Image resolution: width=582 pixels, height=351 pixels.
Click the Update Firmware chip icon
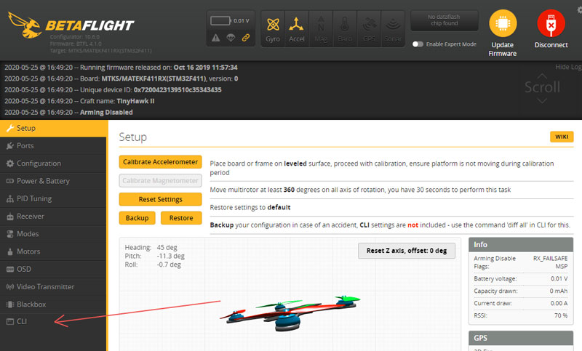[x=503, y=23]
